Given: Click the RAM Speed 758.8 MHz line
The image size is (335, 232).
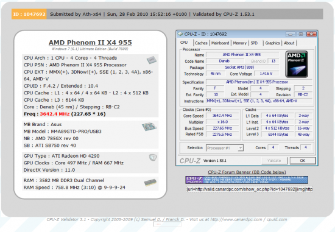Looking at the screenshot, I should tap(74, 188).
